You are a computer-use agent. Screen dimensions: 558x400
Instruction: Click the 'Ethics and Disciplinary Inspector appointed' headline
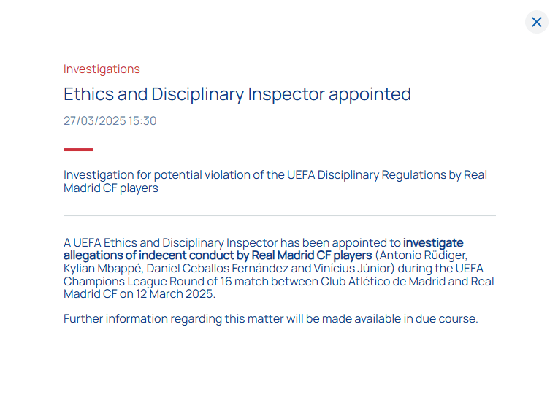(237, 94)
